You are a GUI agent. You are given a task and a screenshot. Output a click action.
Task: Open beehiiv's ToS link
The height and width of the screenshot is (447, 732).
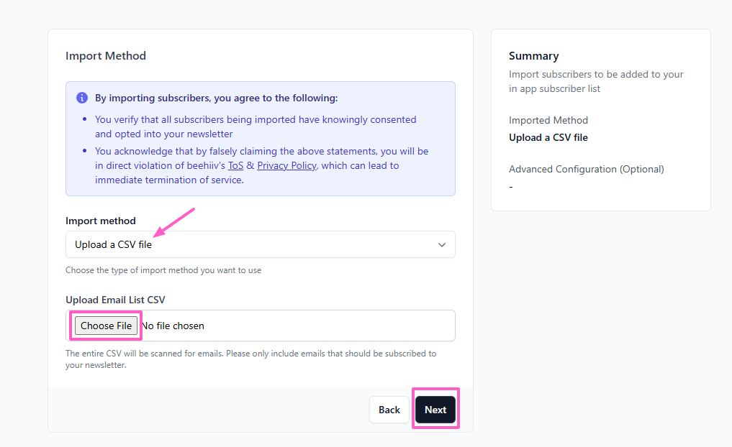coord(235,165)
